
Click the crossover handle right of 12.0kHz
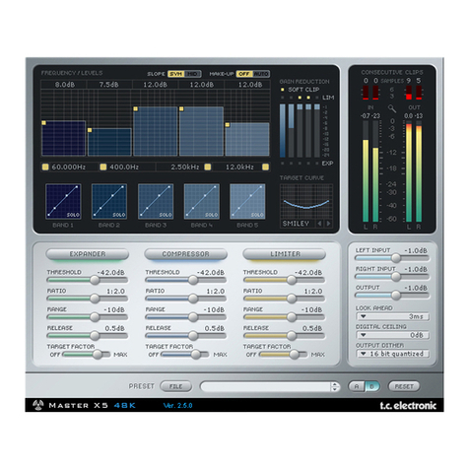pos(265,167)
